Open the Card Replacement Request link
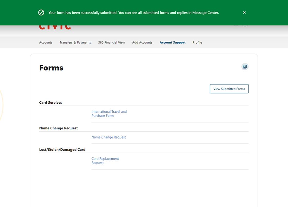The width and height of the screenshot is (288, 207). coord(105,161)
